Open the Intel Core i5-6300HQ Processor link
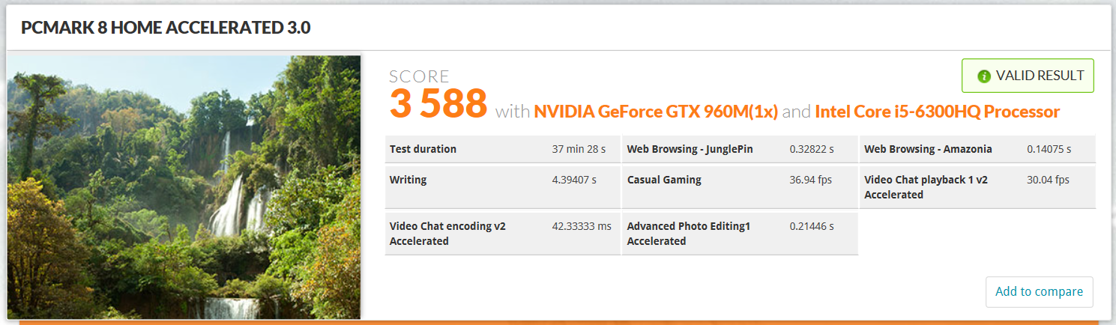 [937, 112]
